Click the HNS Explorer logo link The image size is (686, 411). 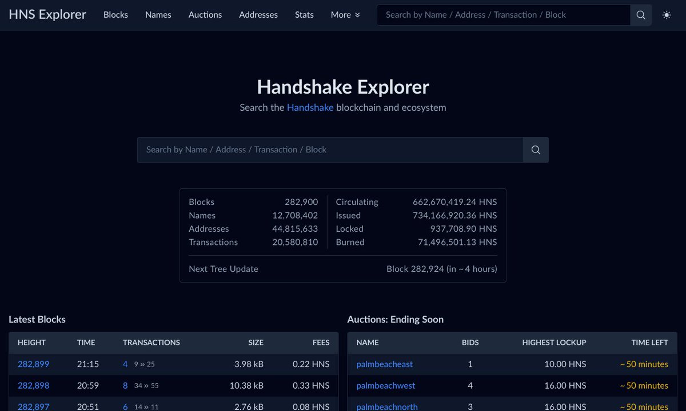(x=47, y=14)
